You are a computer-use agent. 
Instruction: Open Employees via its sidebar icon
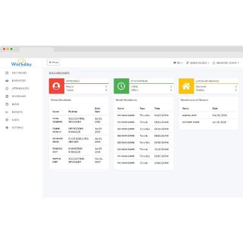coord(7,81)
